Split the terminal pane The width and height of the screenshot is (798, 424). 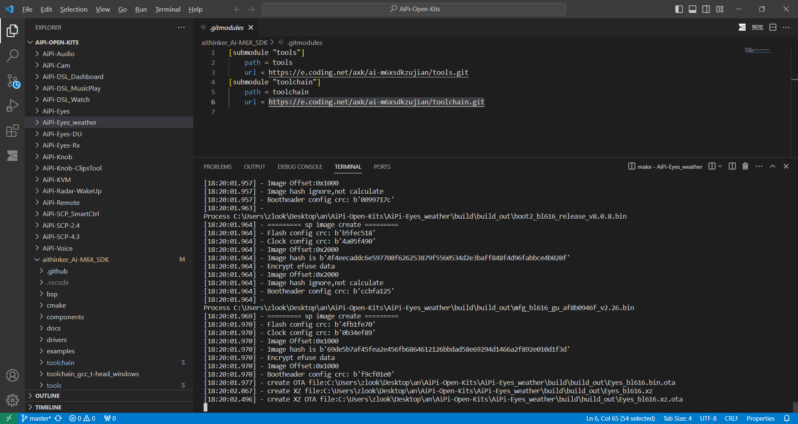click(x=732, y=166)
